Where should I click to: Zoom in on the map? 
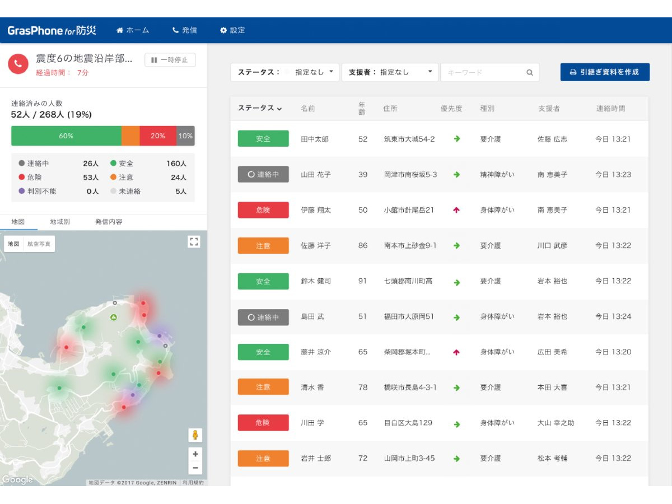195,454
